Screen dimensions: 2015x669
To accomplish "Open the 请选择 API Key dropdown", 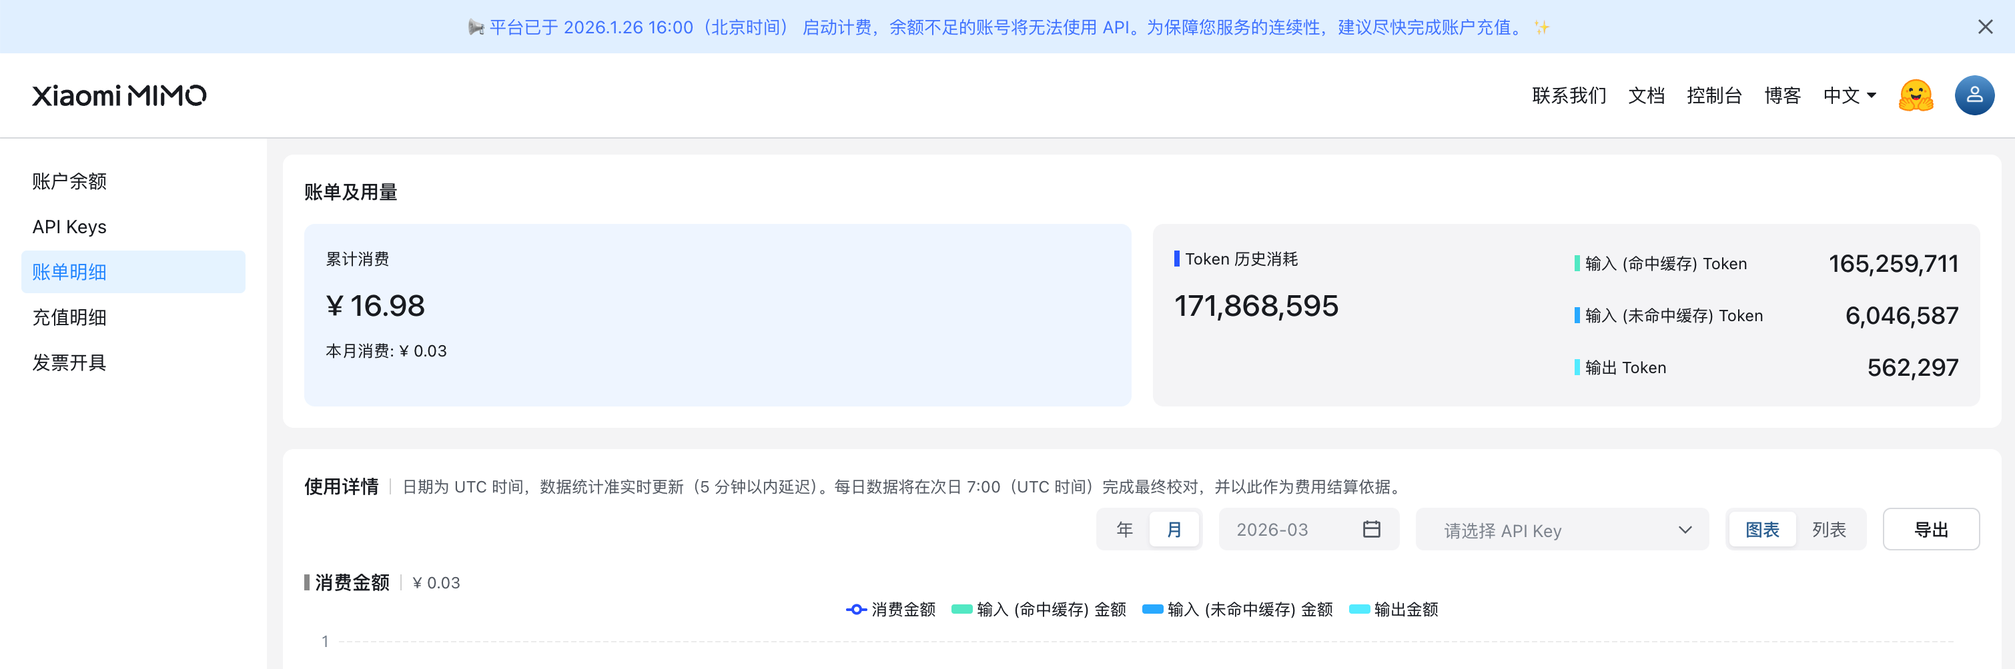I will click(1561, 530).
